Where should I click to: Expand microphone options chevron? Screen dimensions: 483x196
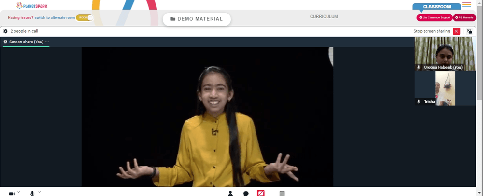point(40,192)
